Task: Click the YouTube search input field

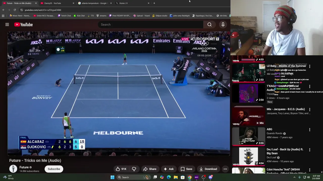Action: pos(150,25)
